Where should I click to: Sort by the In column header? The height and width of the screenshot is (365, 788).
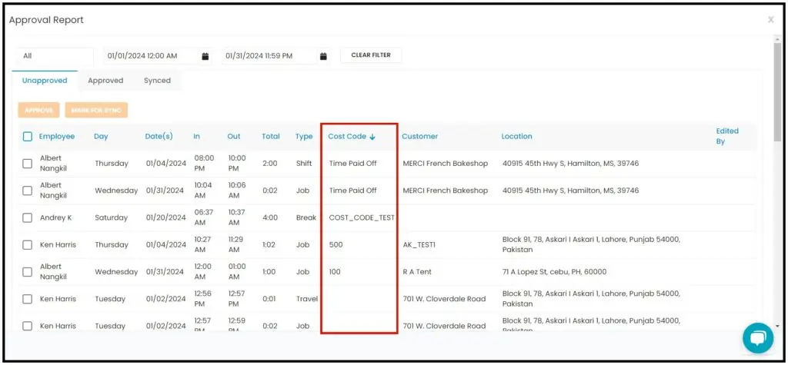[196, 137]
